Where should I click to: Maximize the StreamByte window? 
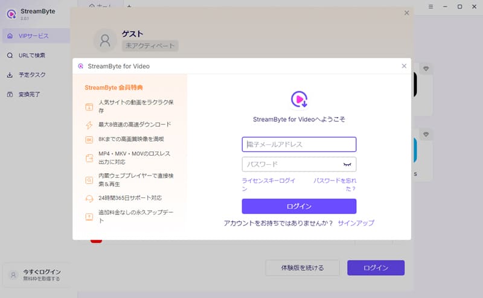pyautogui.click(x=459, y=7)
